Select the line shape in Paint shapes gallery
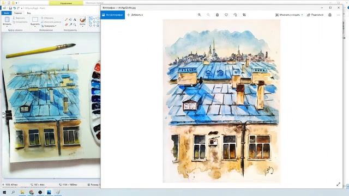Image resolution: width=349 pixels, height=196 pixels. tap(91, 19)
